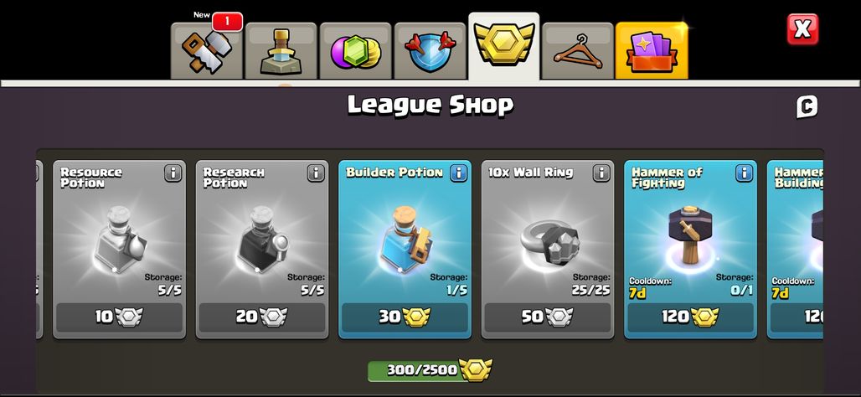The width and height of the screenshot is (861, 397).
Task: Click the 10 medal Resource Potion price button
Action: (119, 317)
